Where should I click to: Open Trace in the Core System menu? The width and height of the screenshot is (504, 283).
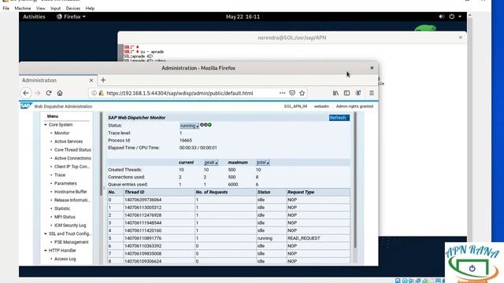[60, 175]
